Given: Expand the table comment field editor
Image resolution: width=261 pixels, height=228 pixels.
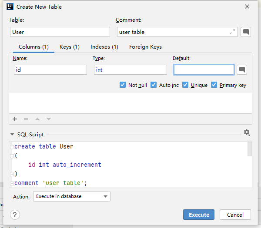Looking at the screenshot, I should tap(232, 32).
